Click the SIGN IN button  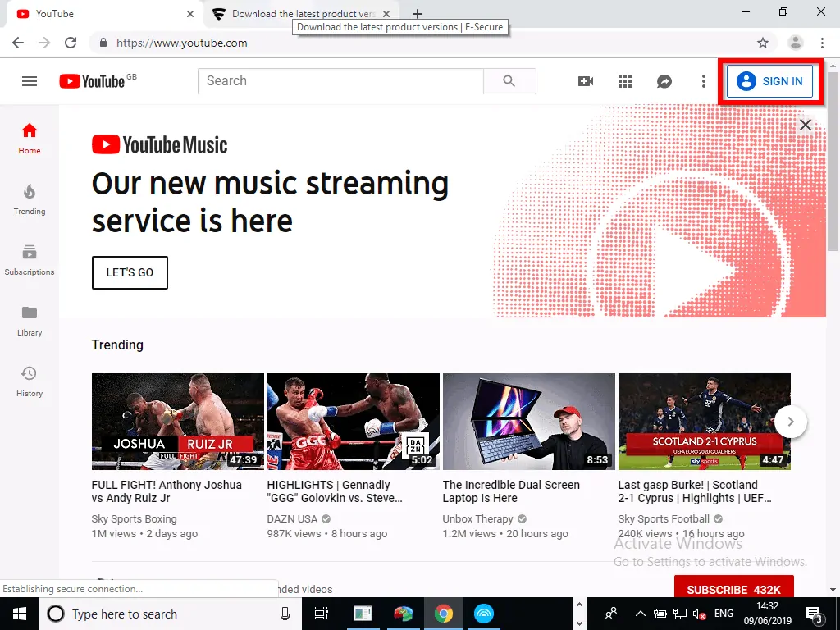click(770, 81)
